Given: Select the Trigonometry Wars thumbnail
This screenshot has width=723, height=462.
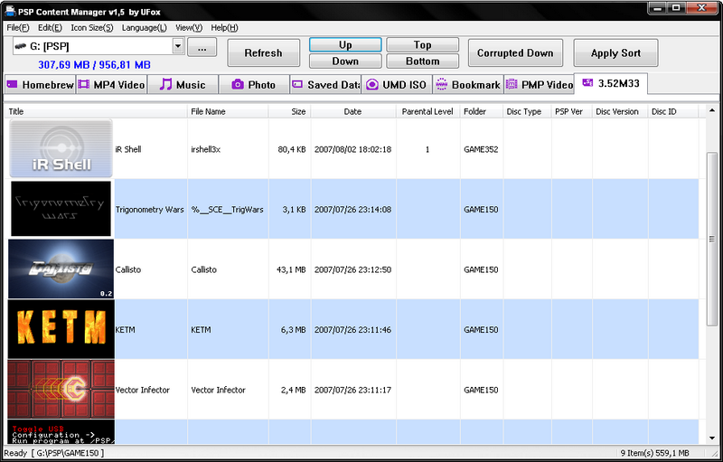Looking at the screenshot, I should point(61,209).
